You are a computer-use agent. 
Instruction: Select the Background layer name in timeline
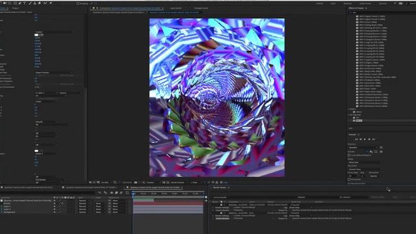pos(9,213)
